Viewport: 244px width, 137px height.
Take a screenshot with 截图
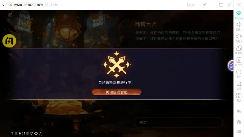tap(239, 85)
